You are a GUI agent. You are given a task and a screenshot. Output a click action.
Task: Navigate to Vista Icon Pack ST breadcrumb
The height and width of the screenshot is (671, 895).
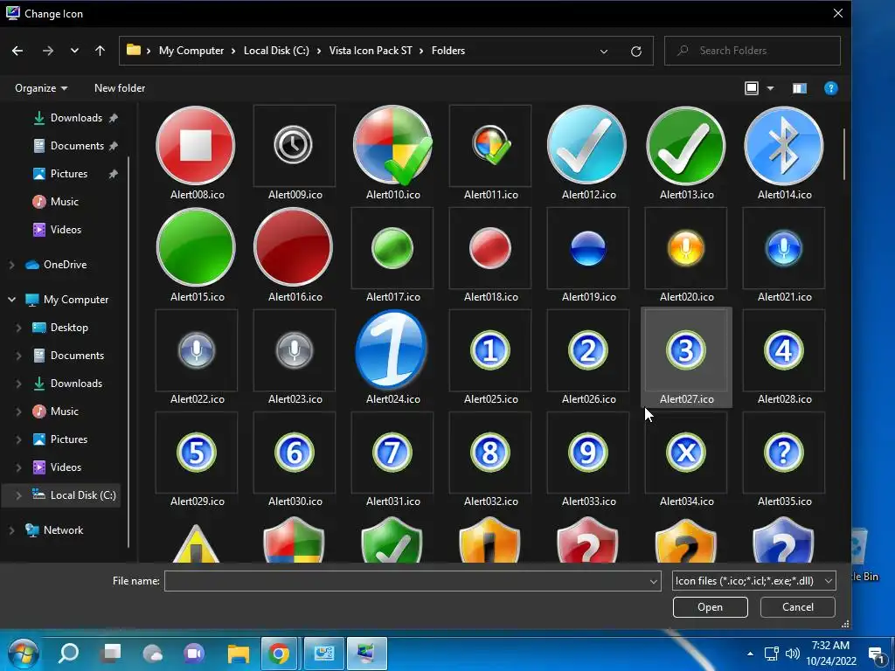pos(371,51)
